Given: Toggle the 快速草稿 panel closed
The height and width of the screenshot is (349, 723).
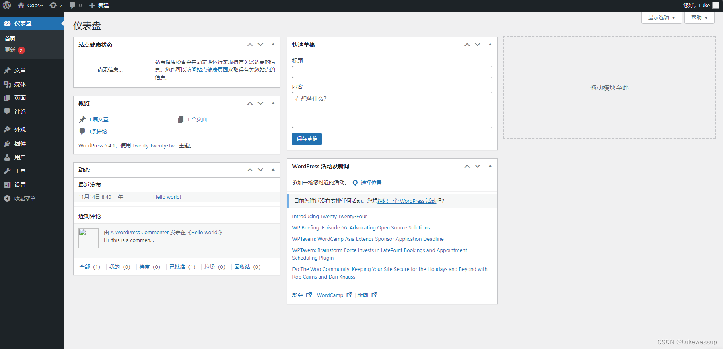Looking at the screenshot, I should (490, 45).
